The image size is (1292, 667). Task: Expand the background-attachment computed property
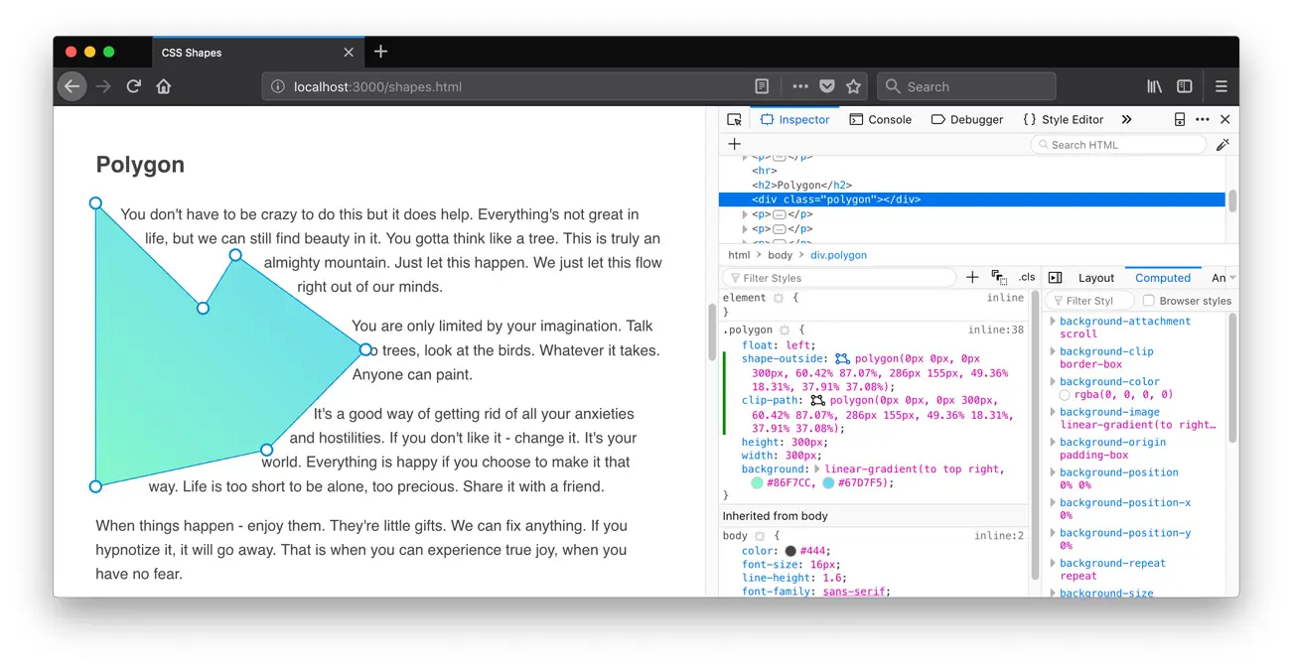click(x=1053, y=322)
